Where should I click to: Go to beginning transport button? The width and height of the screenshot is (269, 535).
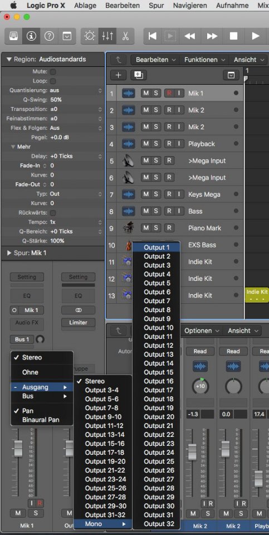pyautogui.click(x=153, y=36)
